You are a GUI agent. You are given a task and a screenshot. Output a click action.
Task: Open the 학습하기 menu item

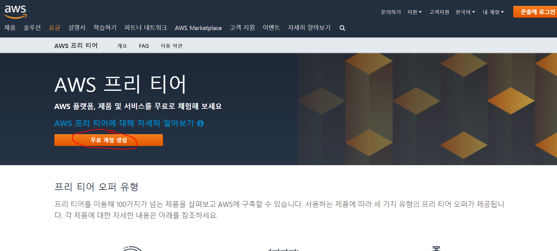pyautogui.click(x=105, y=28)
